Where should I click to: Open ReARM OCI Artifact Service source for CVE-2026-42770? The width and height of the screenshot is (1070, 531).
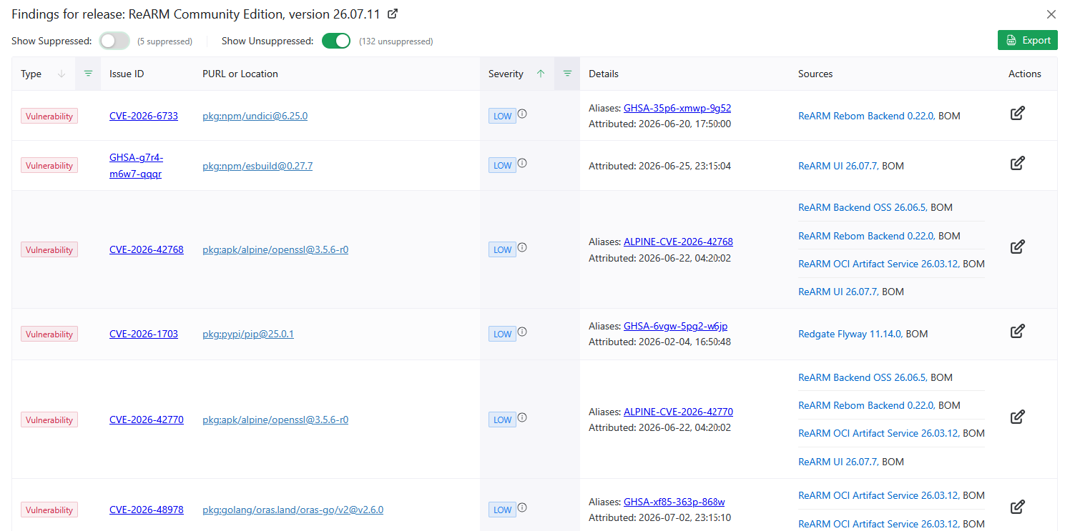[x=878, y=433]
